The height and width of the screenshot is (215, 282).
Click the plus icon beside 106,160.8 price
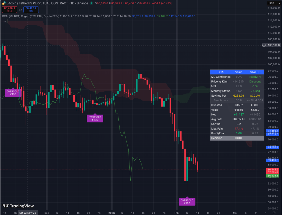pyautogui.click(x=264, y=45)
